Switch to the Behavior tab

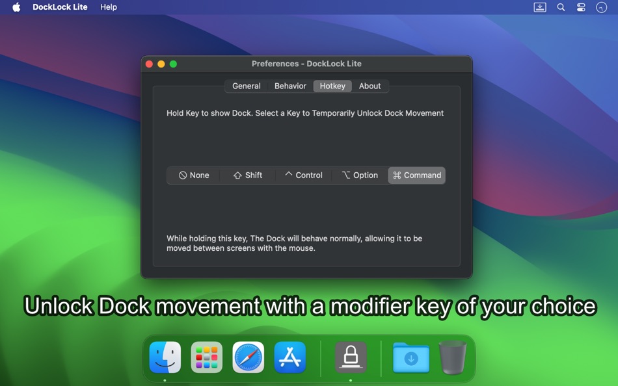pyautogui.click(x=290, y=86)
